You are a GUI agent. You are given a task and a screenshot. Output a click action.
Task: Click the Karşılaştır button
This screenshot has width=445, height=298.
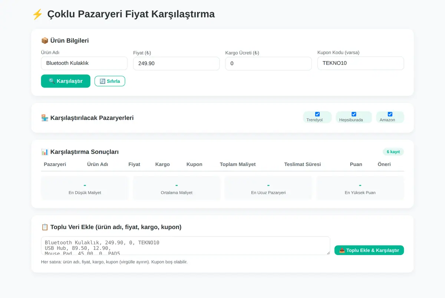tap(66, 81)
